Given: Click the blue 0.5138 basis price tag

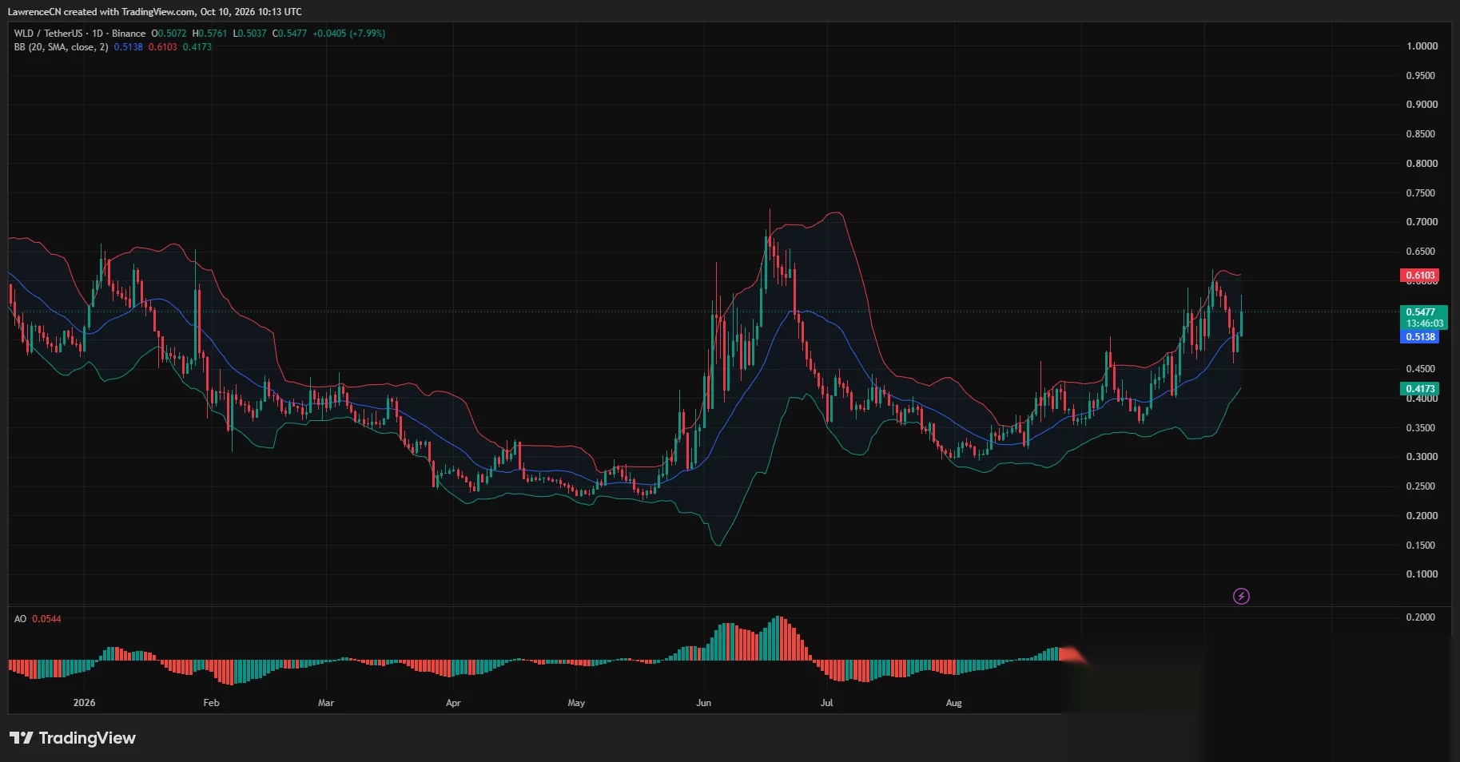Looking at the screenshot, I should coord(1420,337).
